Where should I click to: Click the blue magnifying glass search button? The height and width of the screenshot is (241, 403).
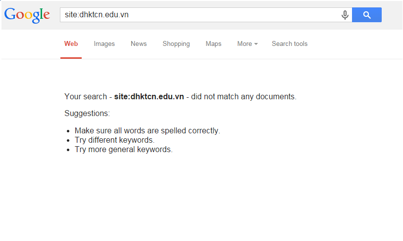(367, 15)
